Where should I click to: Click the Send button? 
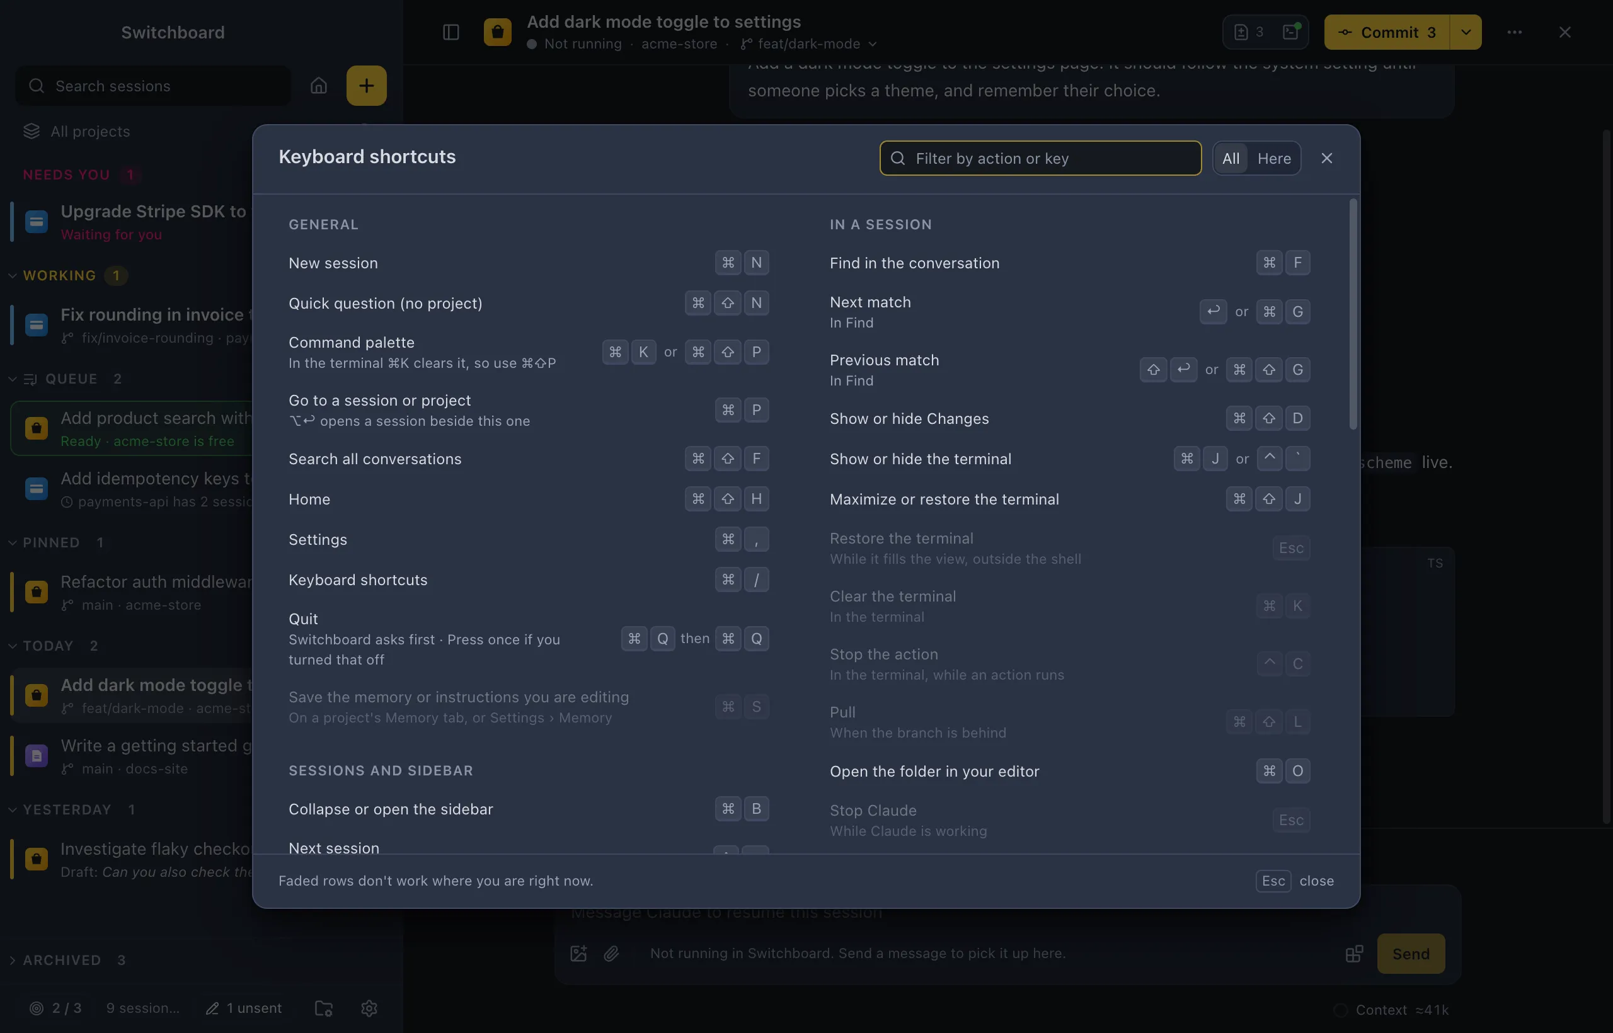pos(1410,953)
